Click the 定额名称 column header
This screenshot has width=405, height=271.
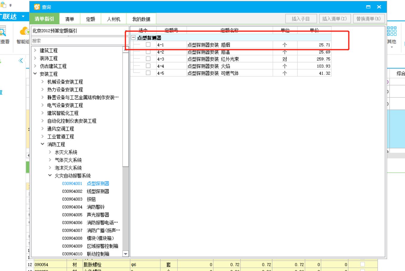230,30
